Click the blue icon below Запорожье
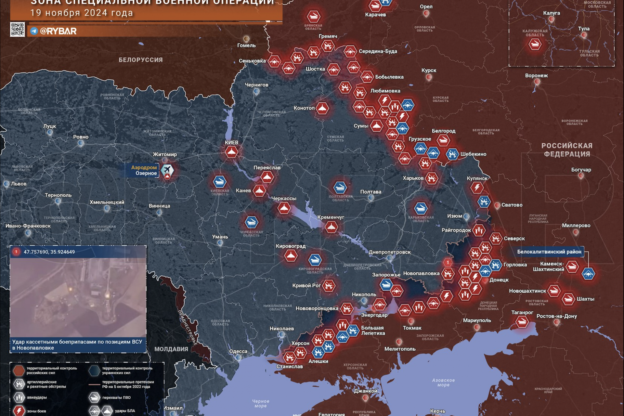 coord(386,285)
